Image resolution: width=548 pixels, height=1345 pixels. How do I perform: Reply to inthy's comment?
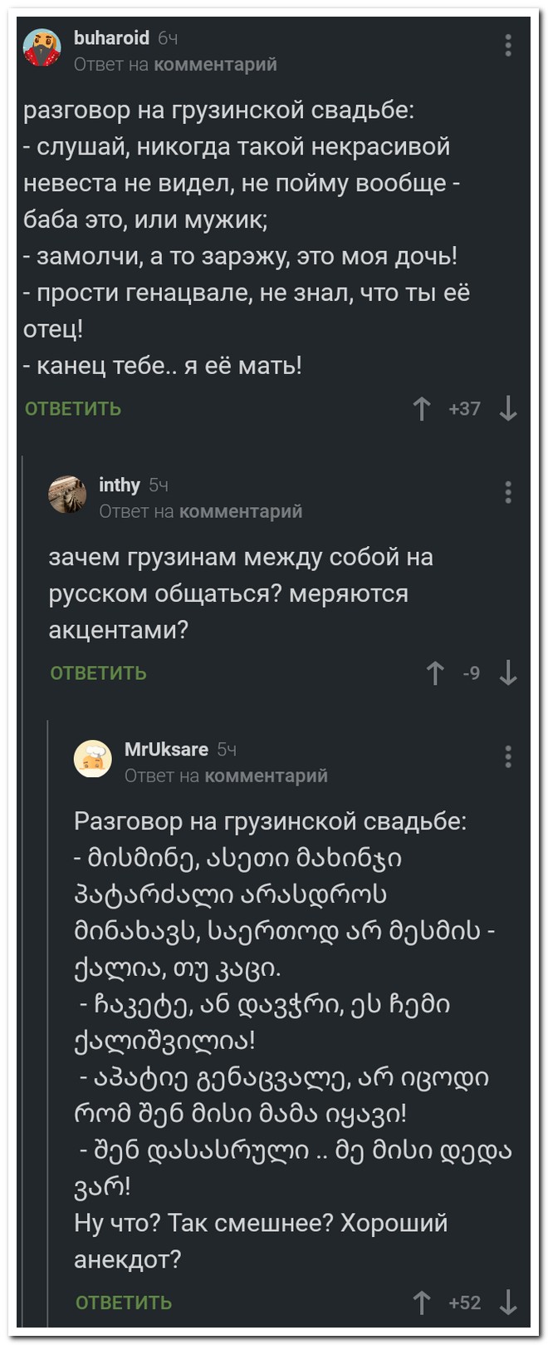point(98,673)
